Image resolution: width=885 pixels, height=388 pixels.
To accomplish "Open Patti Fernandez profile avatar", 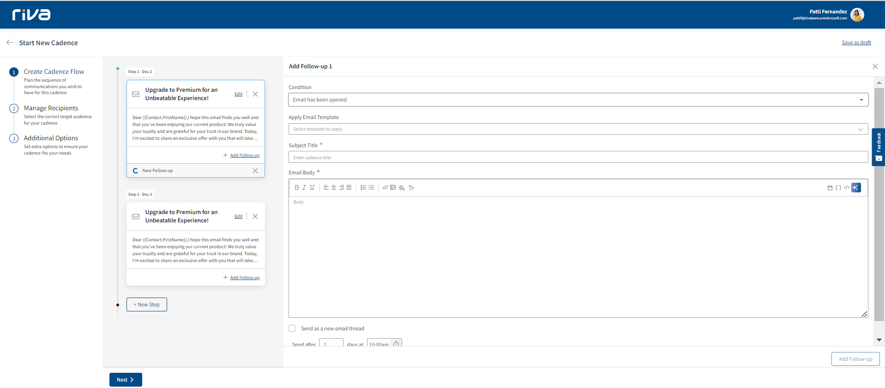I will tap(857, 15).
